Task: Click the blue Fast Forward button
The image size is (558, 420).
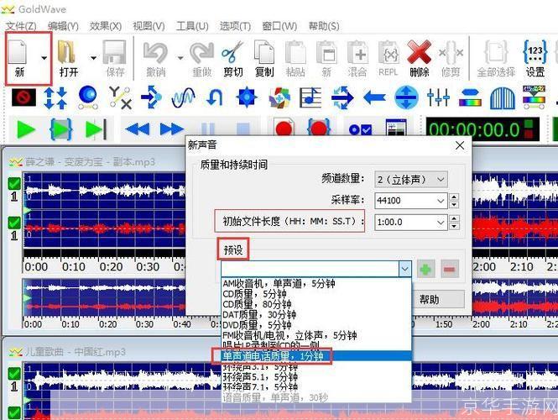Action: [172, 129]
